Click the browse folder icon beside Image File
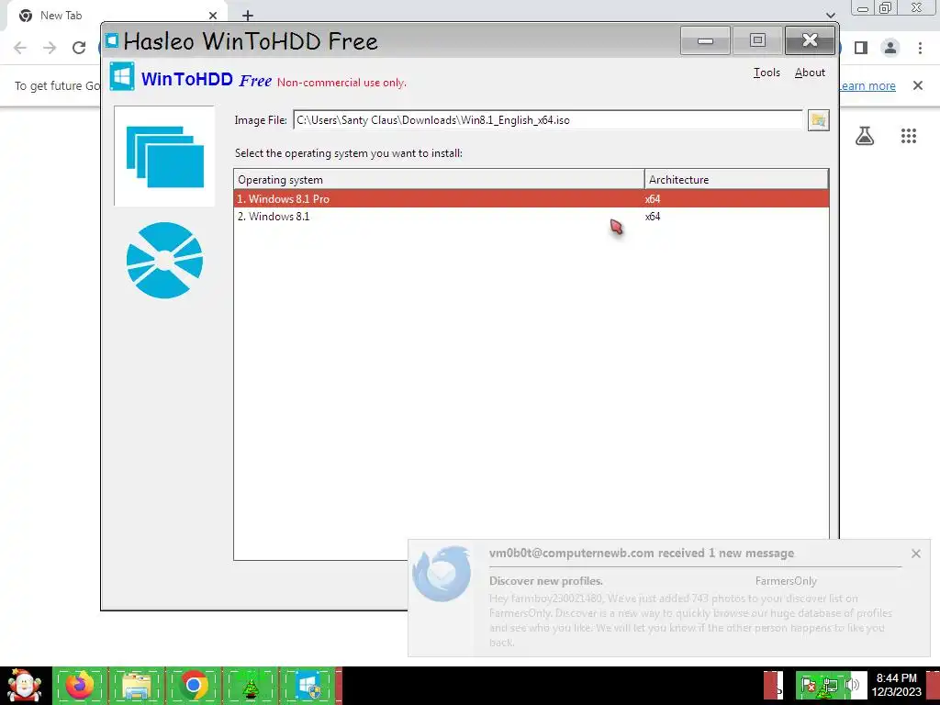This screenshot has width=940, height=705. [818, 120]
